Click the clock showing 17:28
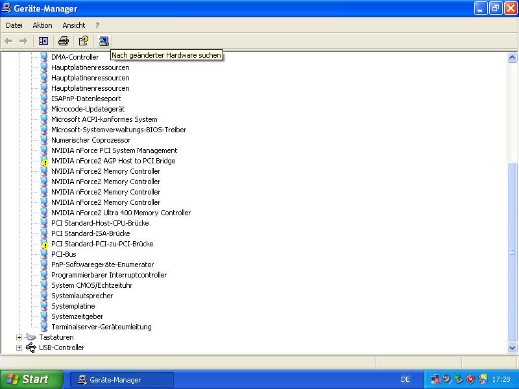The height and width of the screenshot is (389, 519). (501, 379)
